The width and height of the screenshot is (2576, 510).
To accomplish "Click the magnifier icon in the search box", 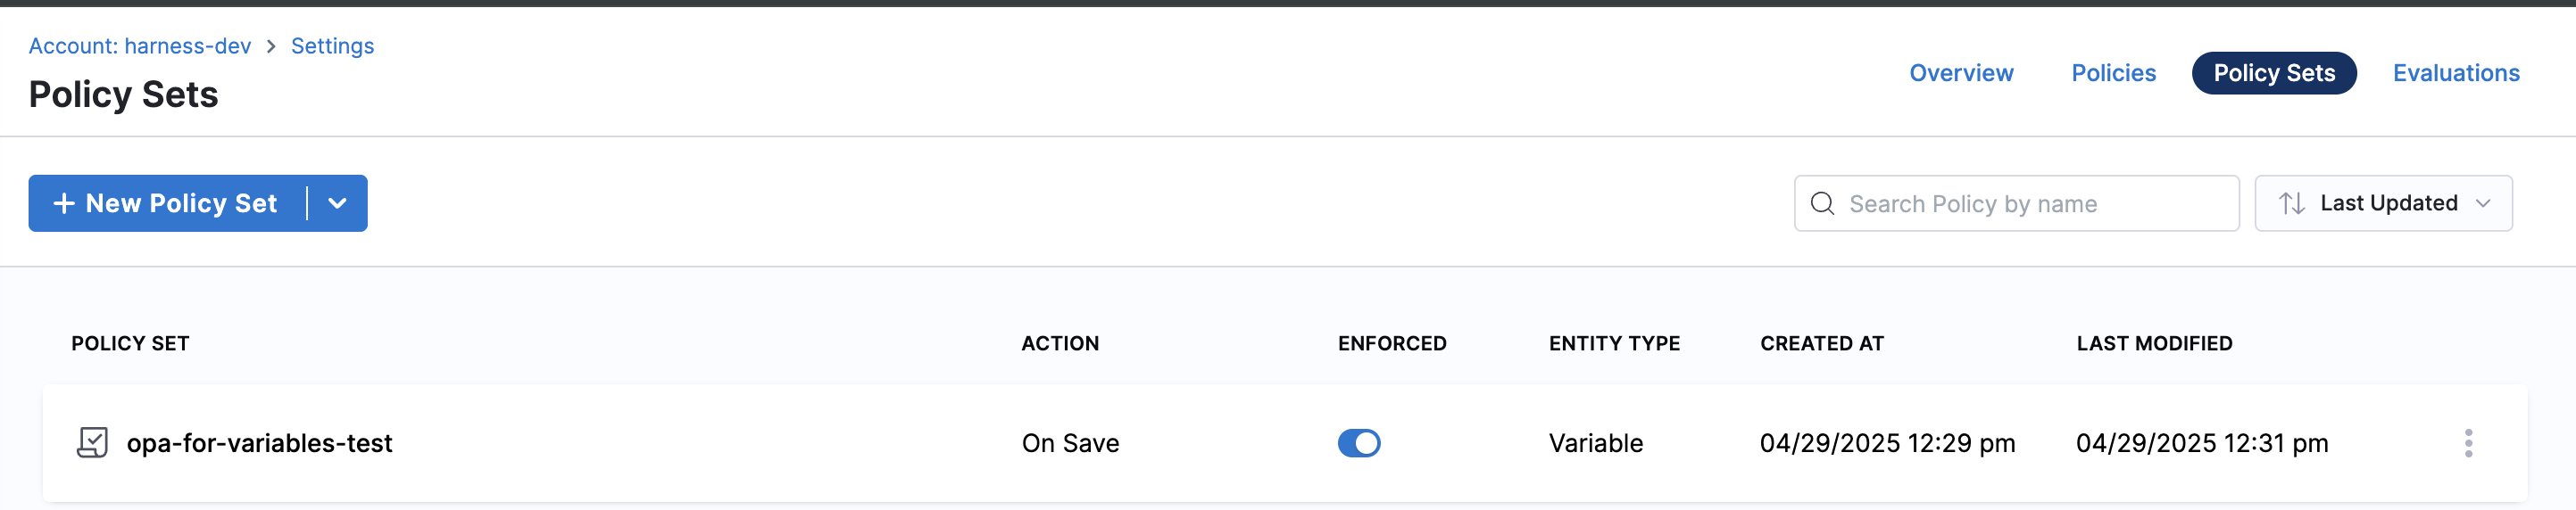I will [1822, 203].
